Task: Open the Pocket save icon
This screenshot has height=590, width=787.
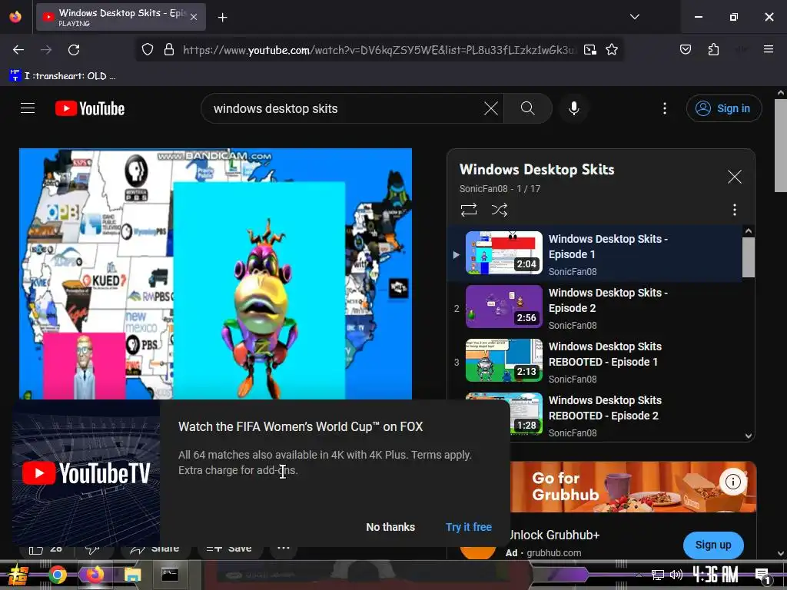Action: point(685,50)
